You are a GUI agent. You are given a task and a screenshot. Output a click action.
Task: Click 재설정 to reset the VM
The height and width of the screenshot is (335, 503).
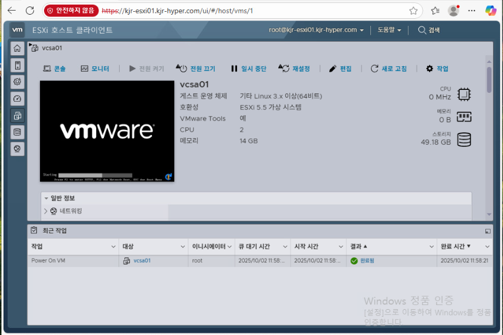(x=294, y=69)
